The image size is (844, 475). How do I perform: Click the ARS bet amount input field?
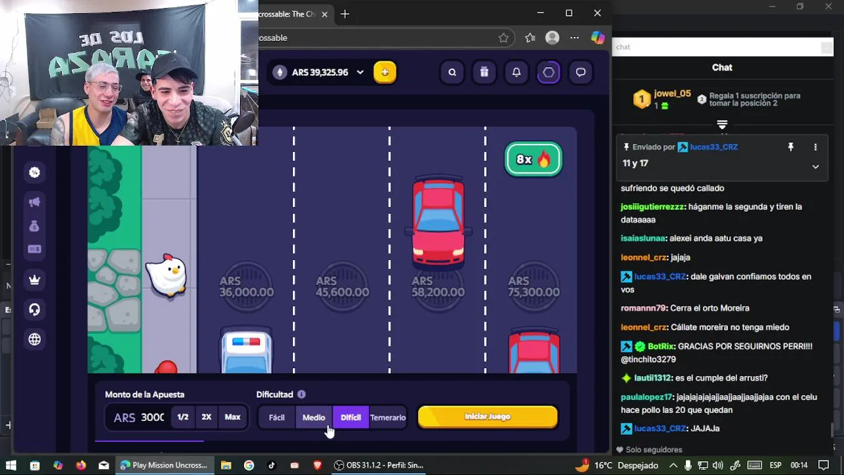click(x=138, y=418)
